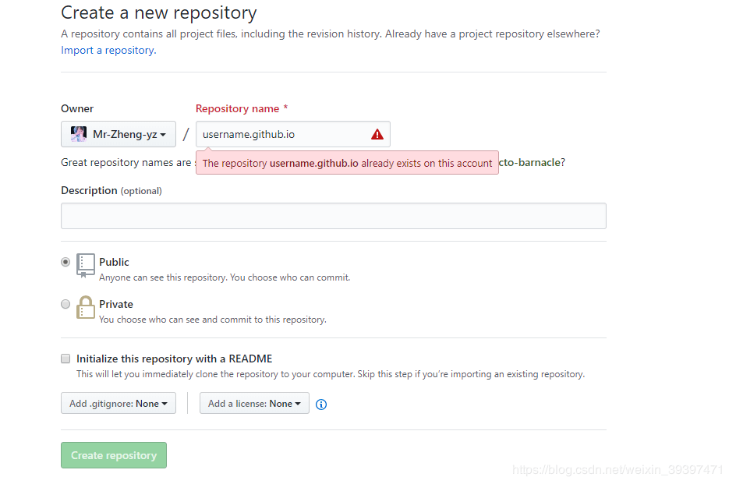Click the red warning triangle in repository name field
Image resolution: width=729 pixels, height=484 pixels.
pos(377,134)
